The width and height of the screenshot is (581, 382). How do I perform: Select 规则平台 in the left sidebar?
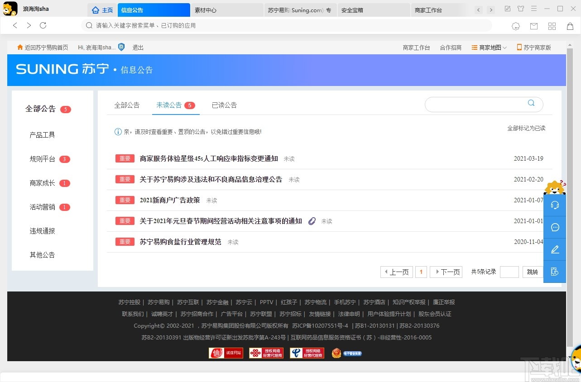point(42,159)
